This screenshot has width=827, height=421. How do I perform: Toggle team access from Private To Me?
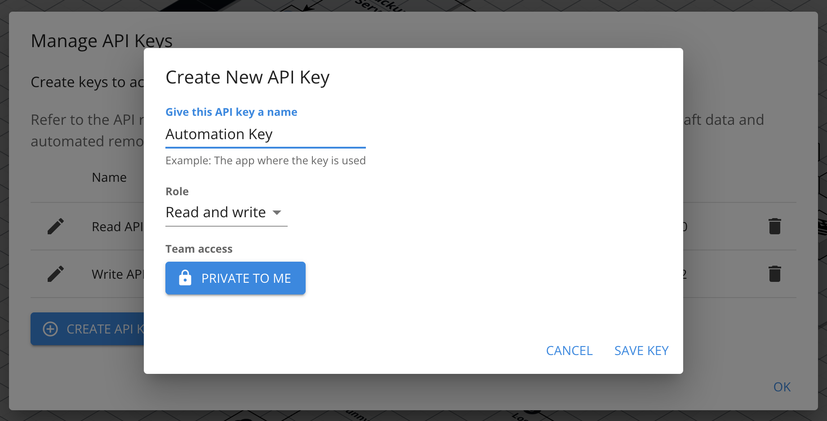[x=235, y=278]
